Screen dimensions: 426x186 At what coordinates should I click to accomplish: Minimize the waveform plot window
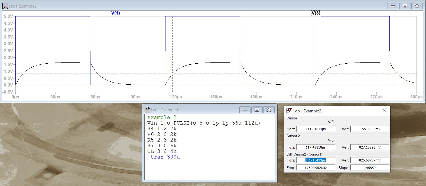click(x=393, y=6)
